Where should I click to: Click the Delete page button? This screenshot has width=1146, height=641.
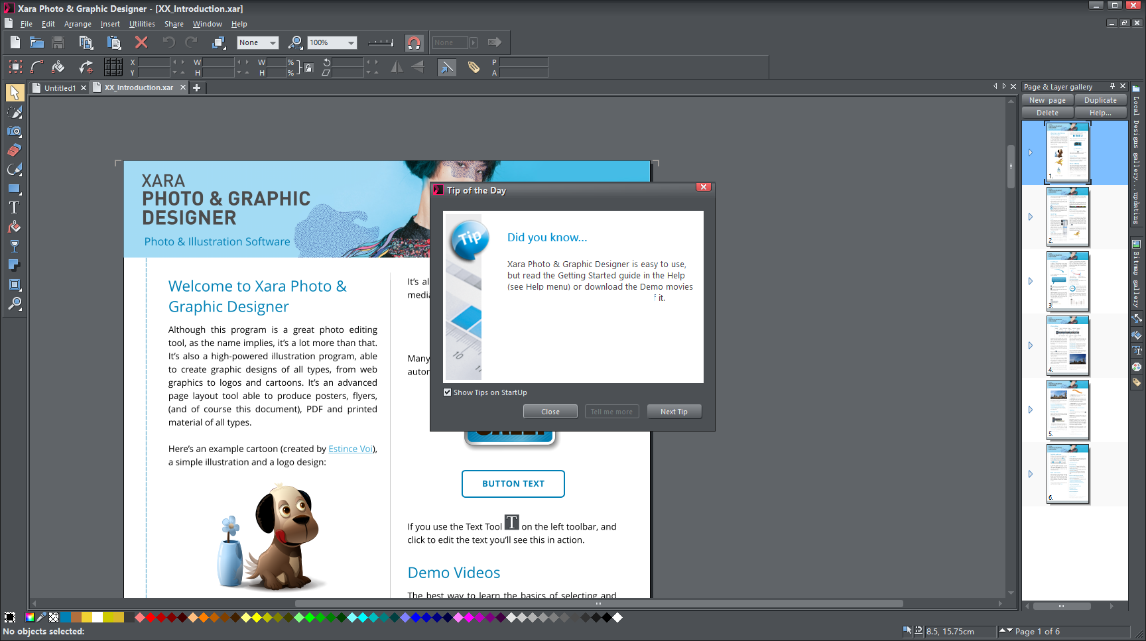pyautogui.click(x=1047, y=113)
